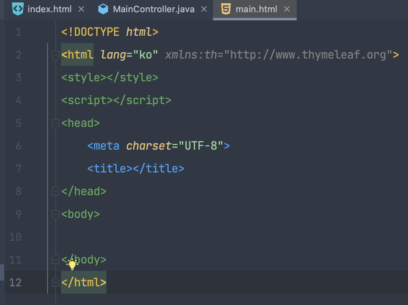Place cursor in the <title></title> tag
This screenshot has height=305, width=408.
point(136,168)
